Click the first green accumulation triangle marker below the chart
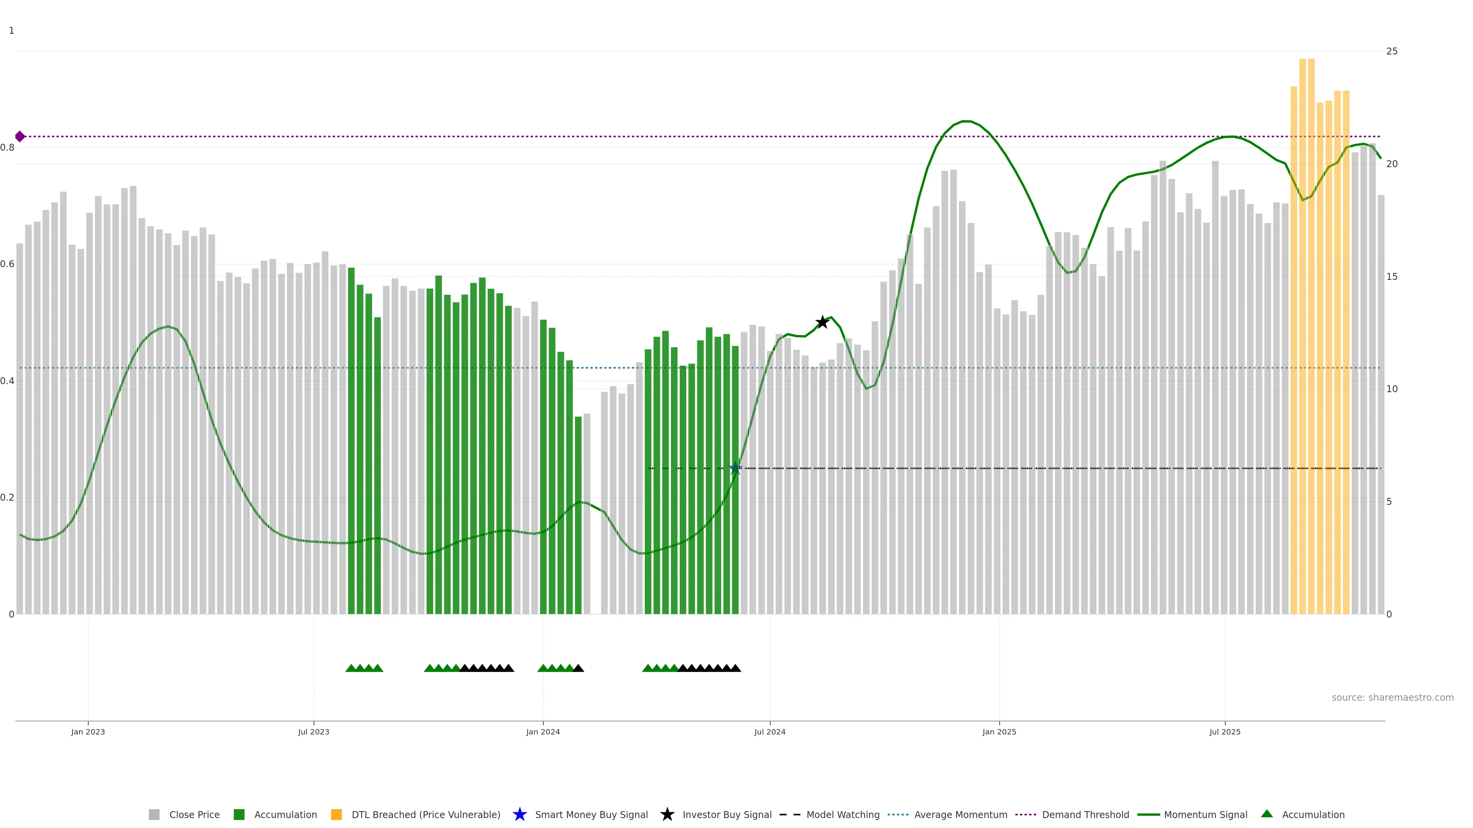Screen dimensions: 1473x828 pos(351,668)
